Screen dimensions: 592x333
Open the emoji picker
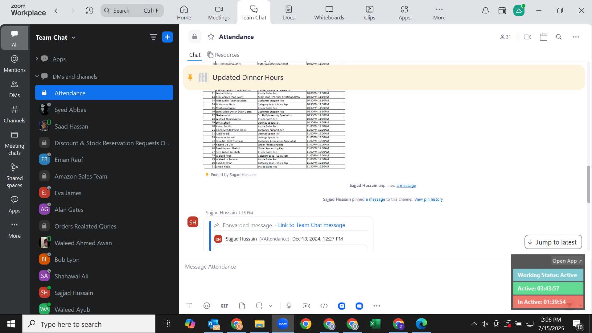pos(207,306)
